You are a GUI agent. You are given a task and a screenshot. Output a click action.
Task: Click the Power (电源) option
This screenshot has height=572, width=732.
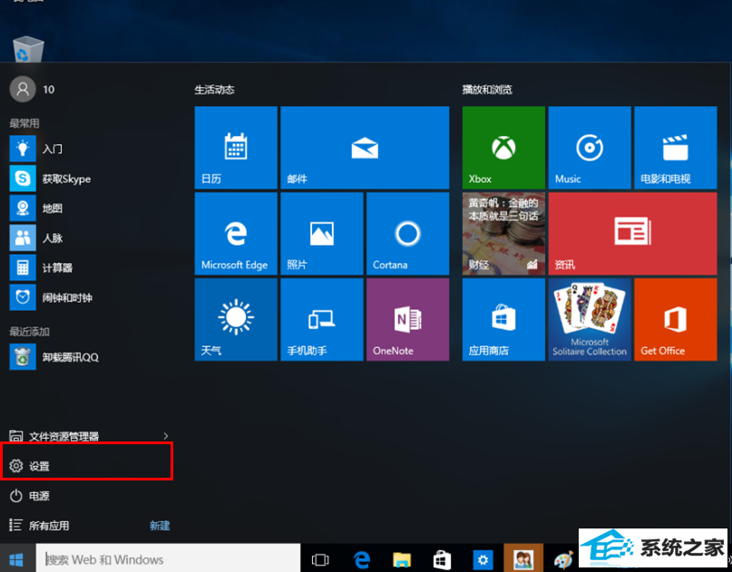coord(88,496)
